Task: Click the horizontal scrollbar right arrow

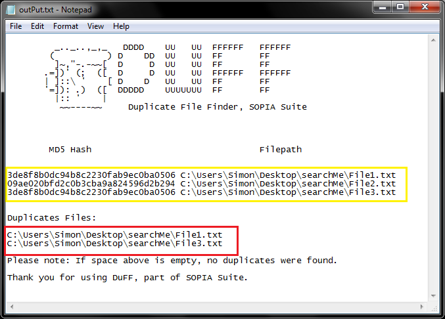Action: click(x=422, y=307)
